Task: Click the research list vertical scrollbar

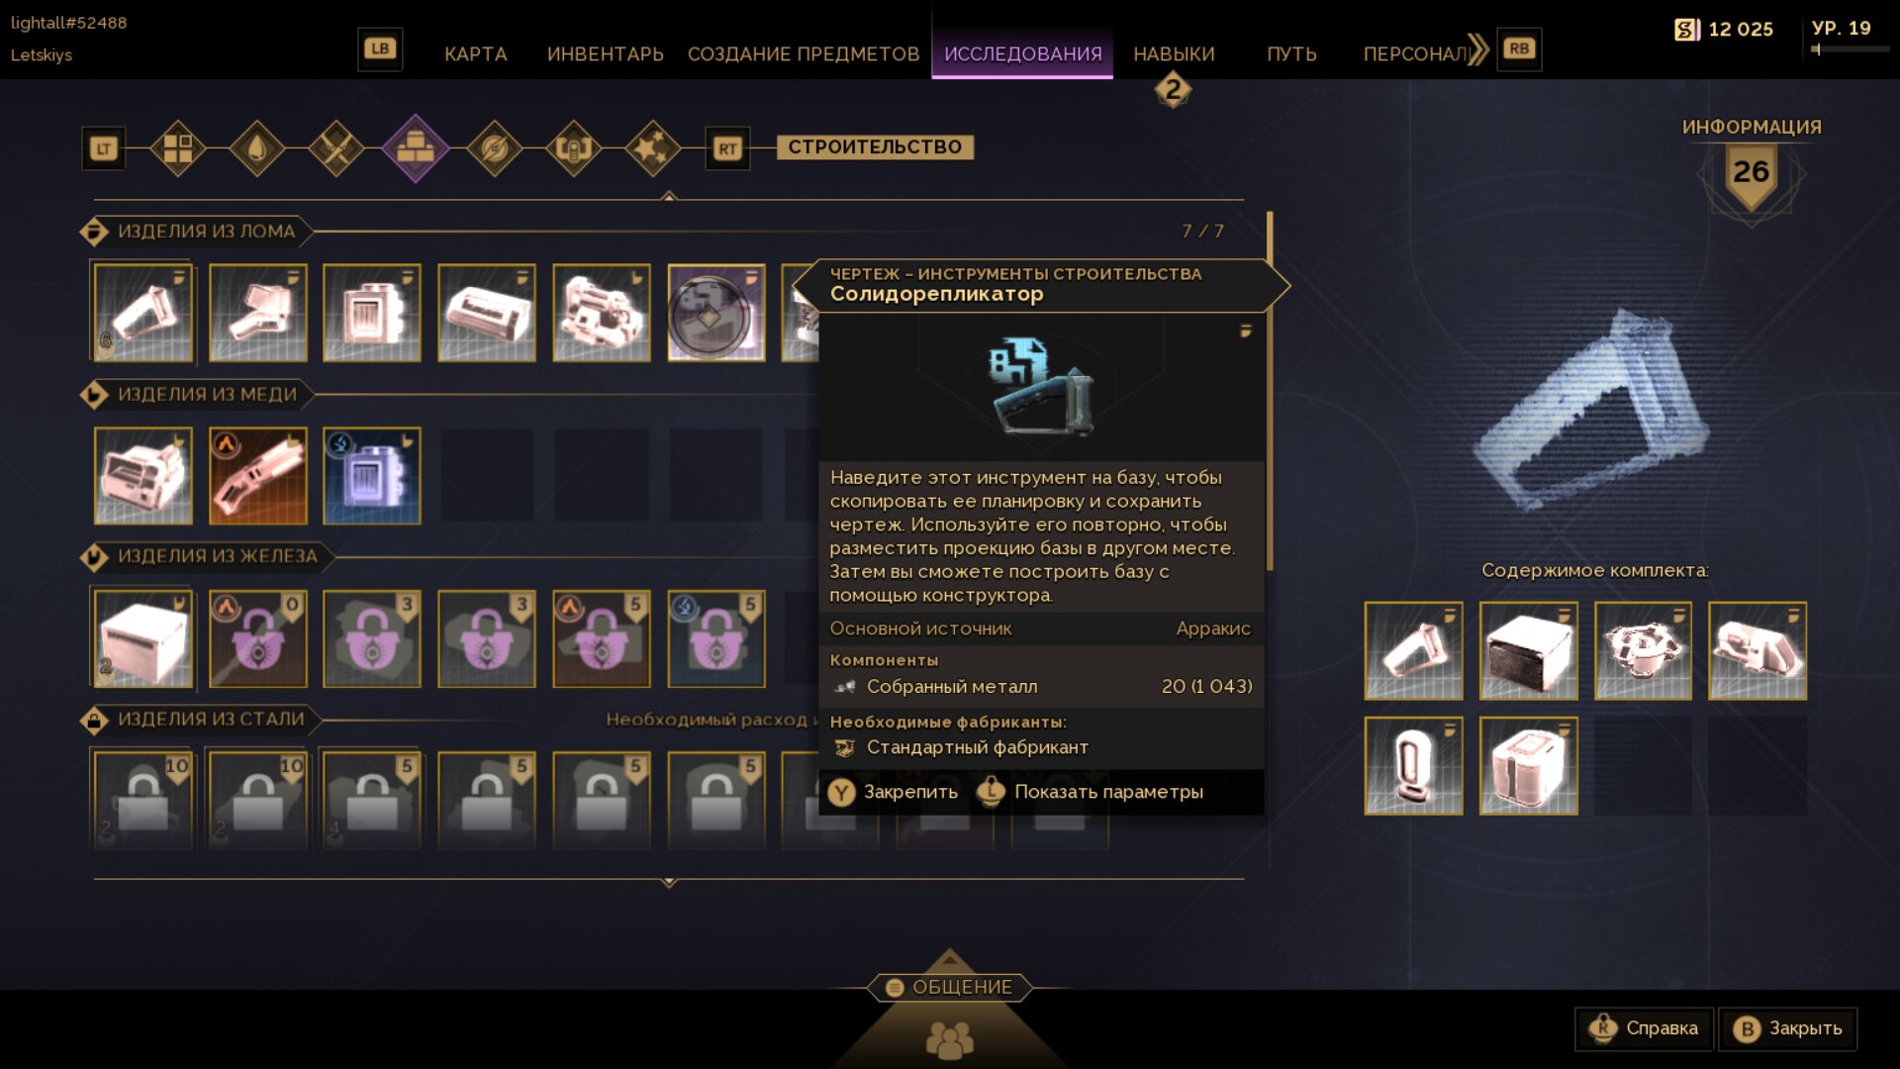Action: pos(1270,391)
